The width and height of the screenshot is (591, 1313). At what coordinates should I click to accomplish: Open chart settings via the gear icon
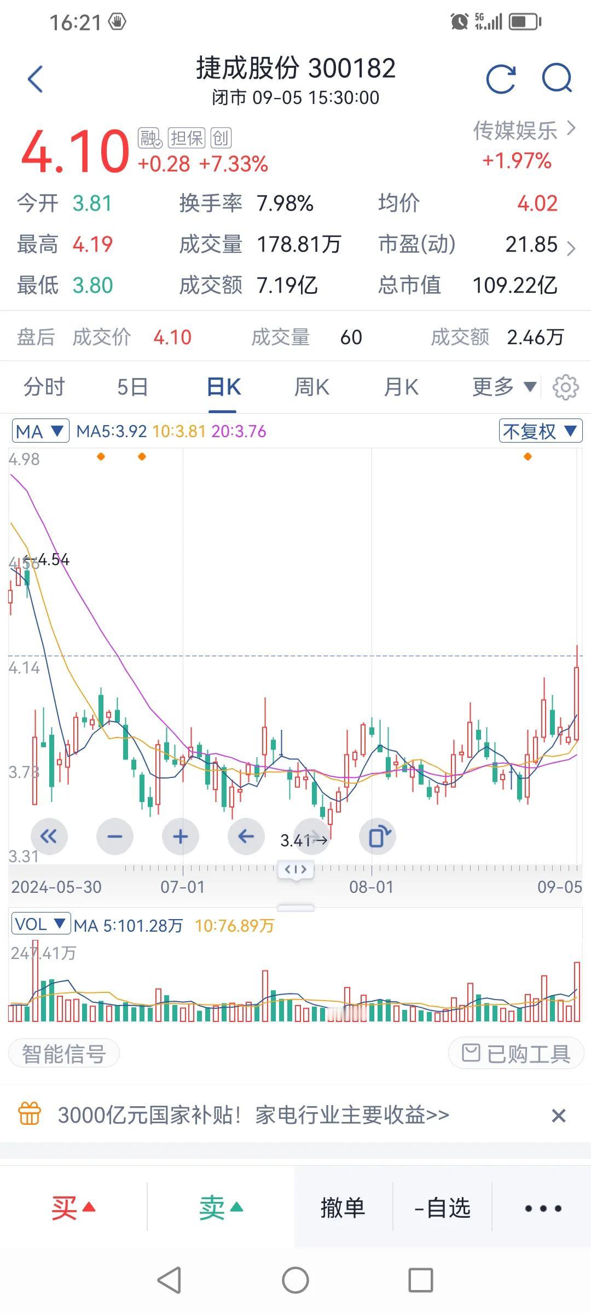[564, 387]
